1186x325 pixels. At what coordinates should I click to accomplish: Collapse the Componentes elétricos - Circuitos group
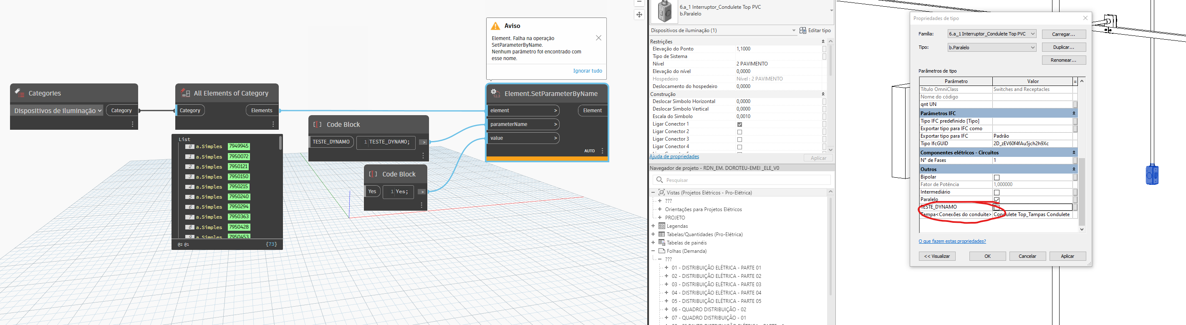click(x=1074, y=152)
